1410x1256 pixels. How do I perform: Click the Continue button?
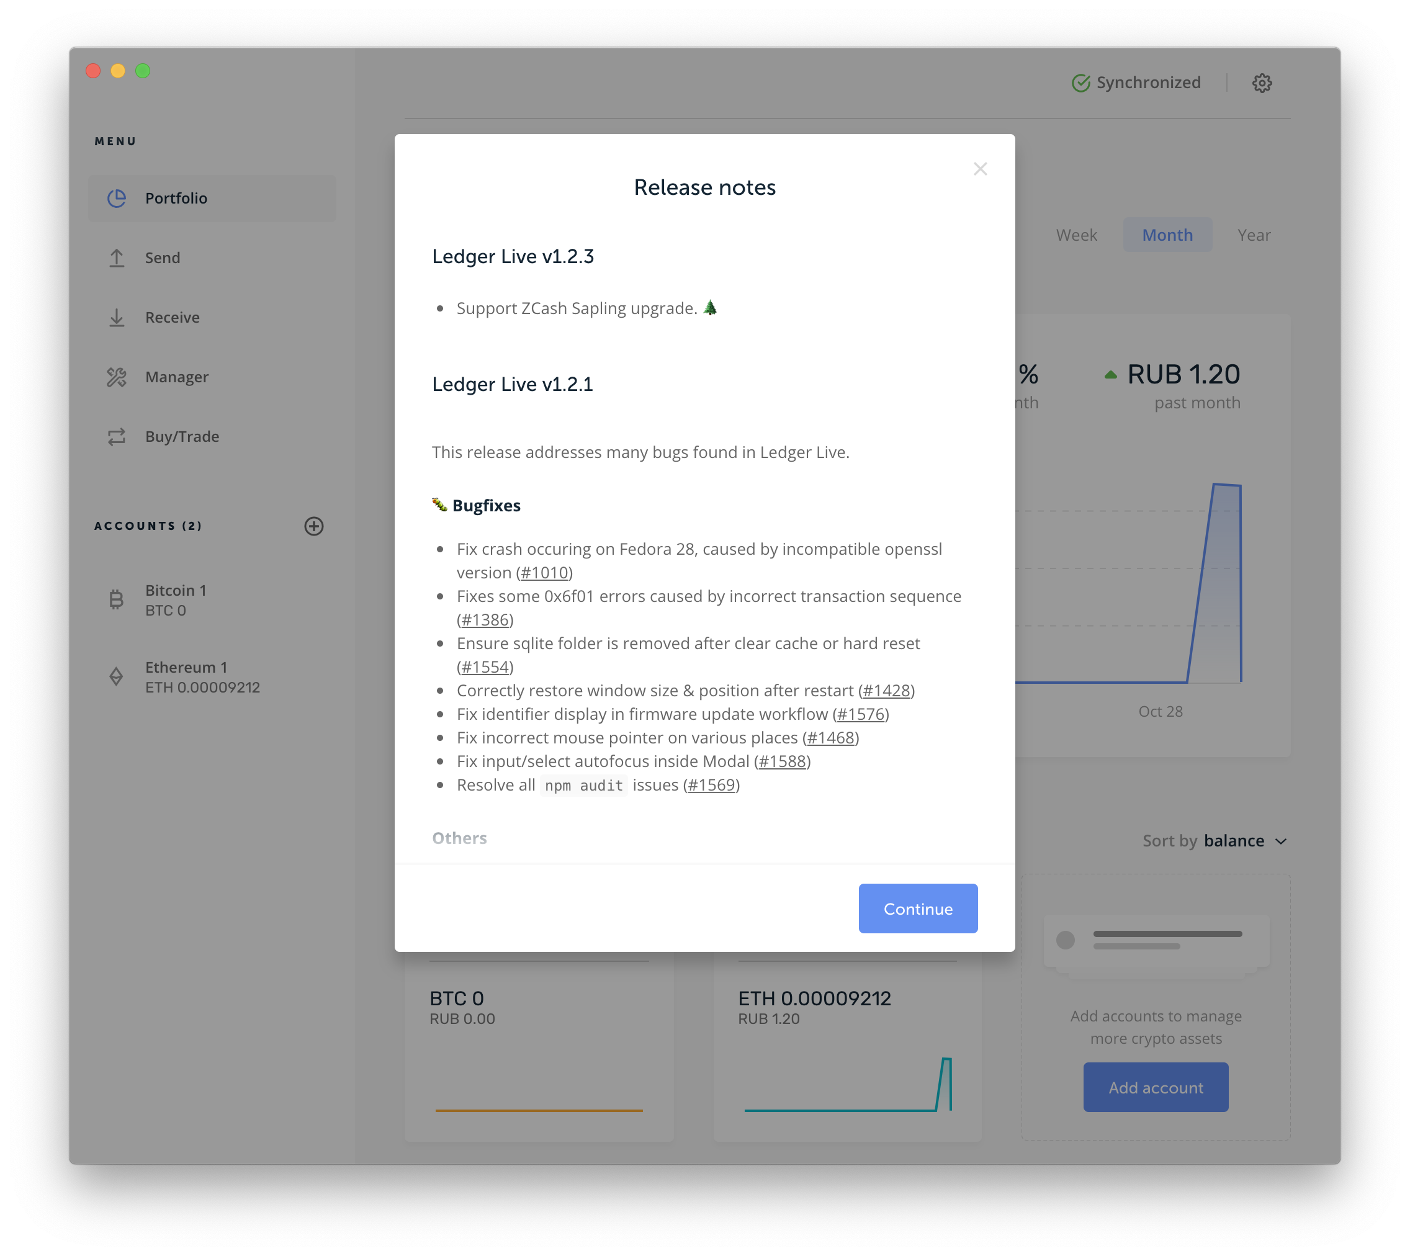918,908
